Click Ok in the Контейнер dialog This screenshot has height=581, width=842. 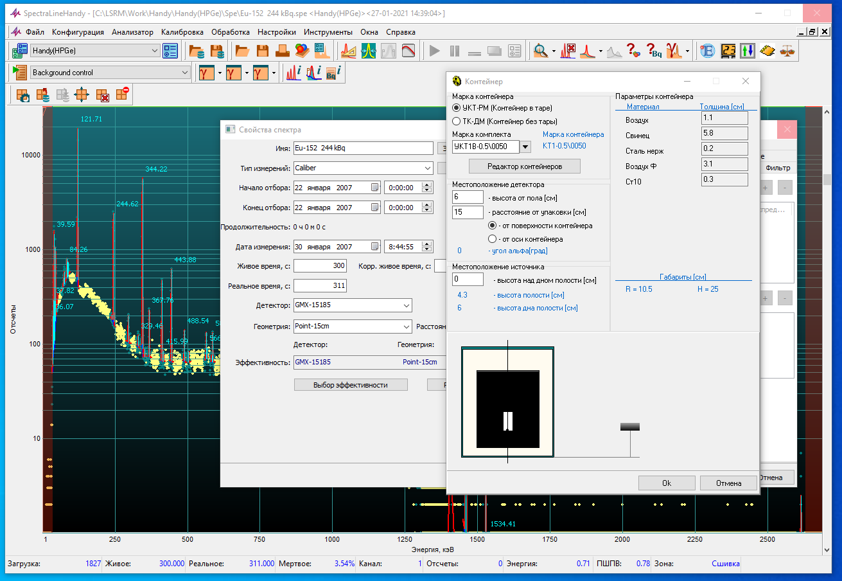(x=666, y=483)
